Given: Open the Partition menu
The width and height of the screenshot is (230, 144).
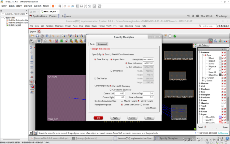Looking at the screenshot, I should [50, 26].
